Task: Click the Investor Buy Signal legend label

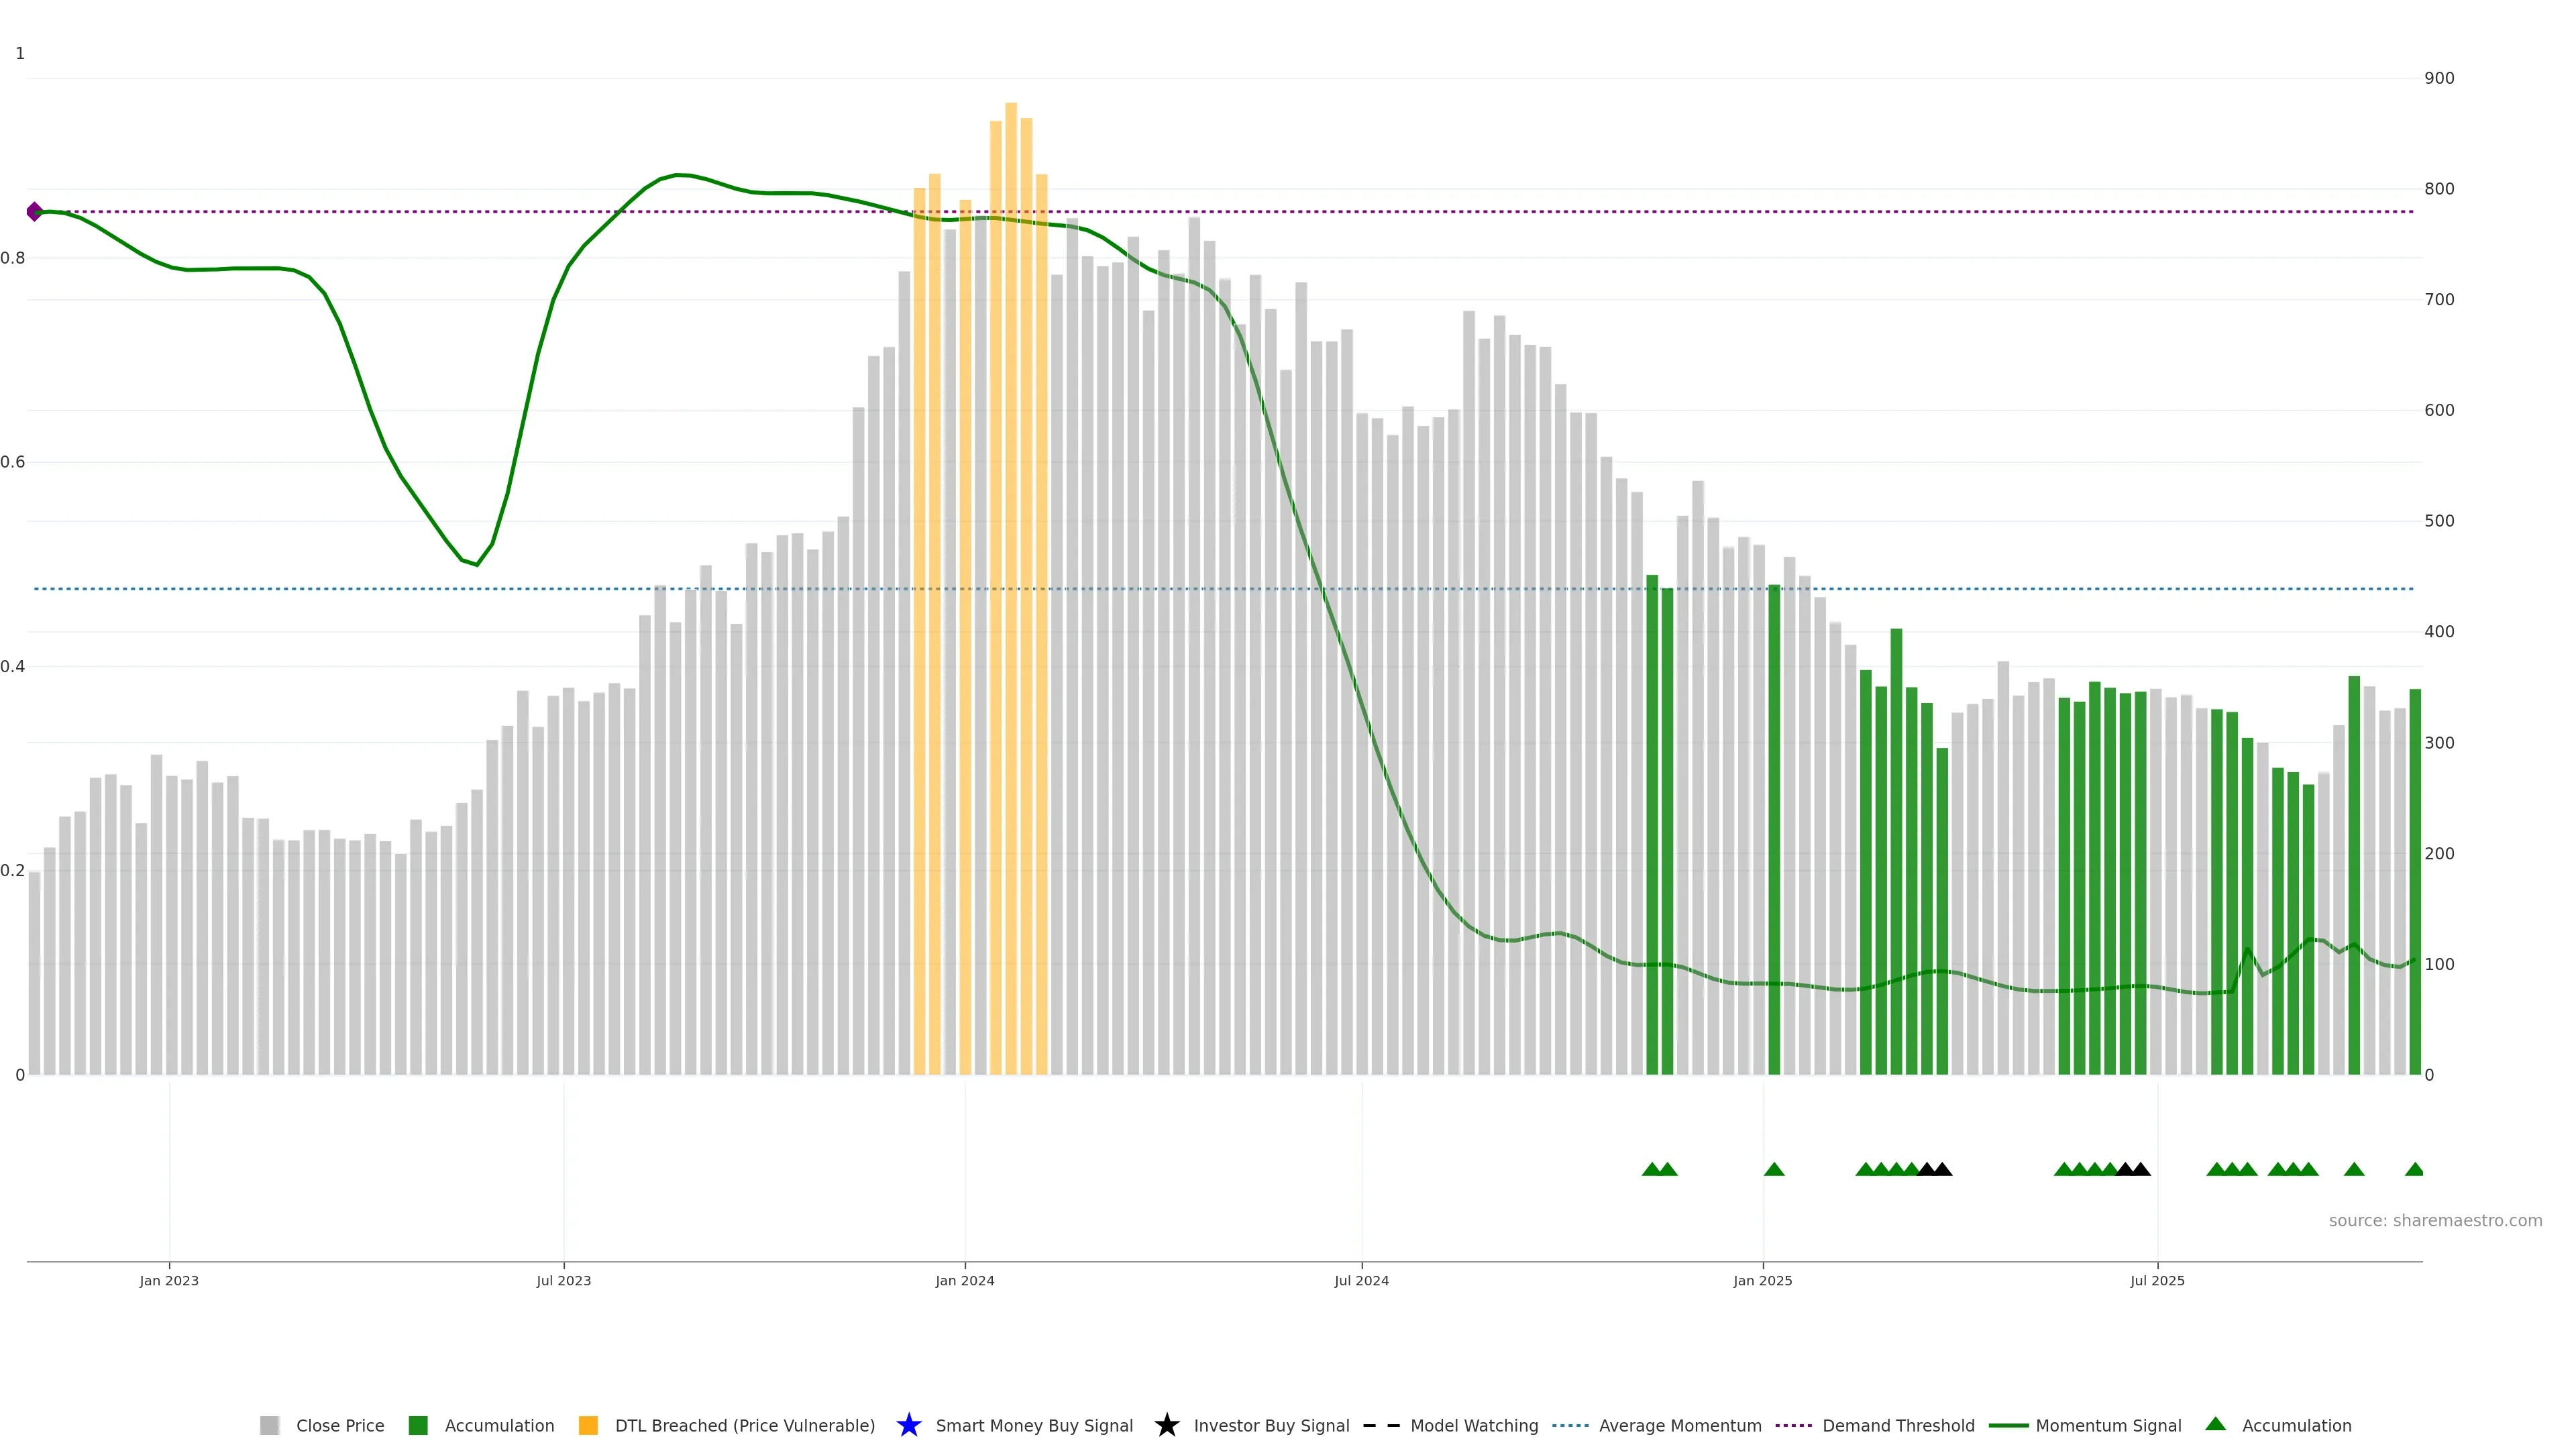Action: [1271, 1425]
